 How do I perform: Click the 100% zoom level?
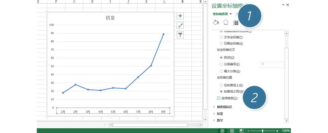pyautogui.click(x=286, y=131)
